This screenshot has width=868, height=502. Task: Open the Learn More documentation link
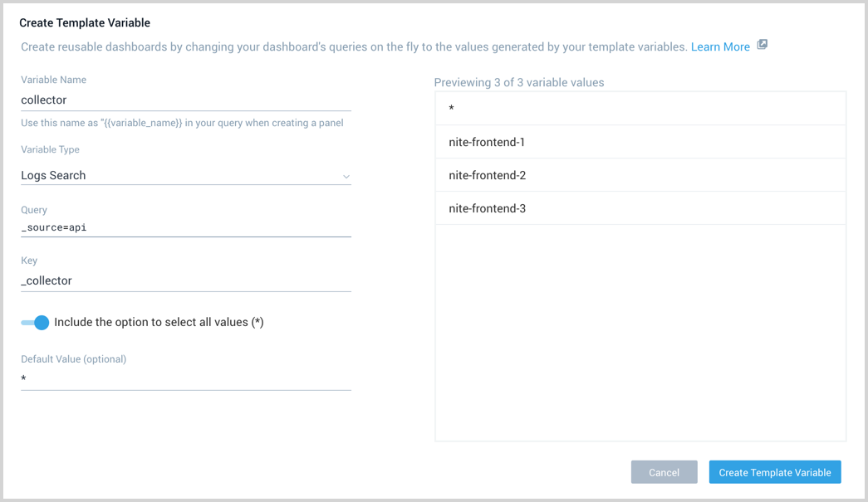pyautogui.click(x=720, y=46)
